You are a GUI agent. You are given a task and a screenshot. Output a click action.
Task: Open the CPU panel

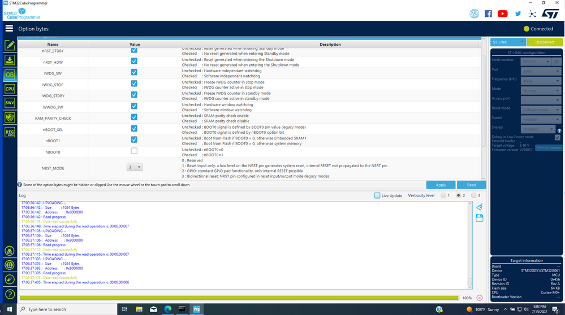coord(10,89)
